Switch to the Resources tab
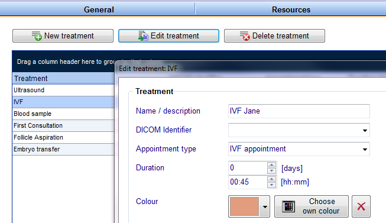 291,9
